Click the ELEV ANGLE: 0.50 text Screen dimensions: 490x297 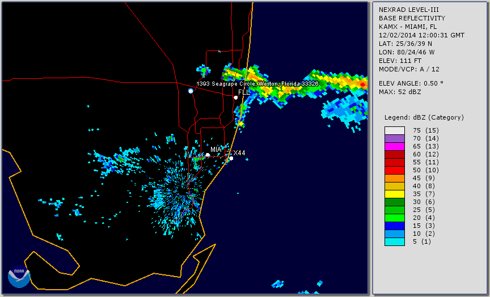pyautogui.click(x=411, y=83)
